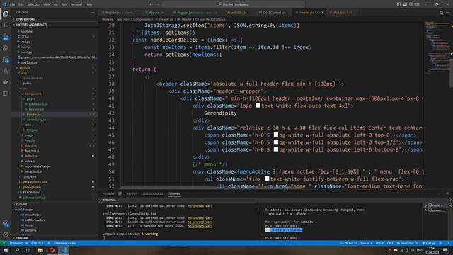Open no-unused-vars link for 'item1'

(200, 218)
